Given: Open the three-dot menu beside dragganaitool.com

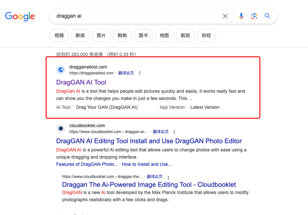Looking at the screenshot, I should pos(140,73).
